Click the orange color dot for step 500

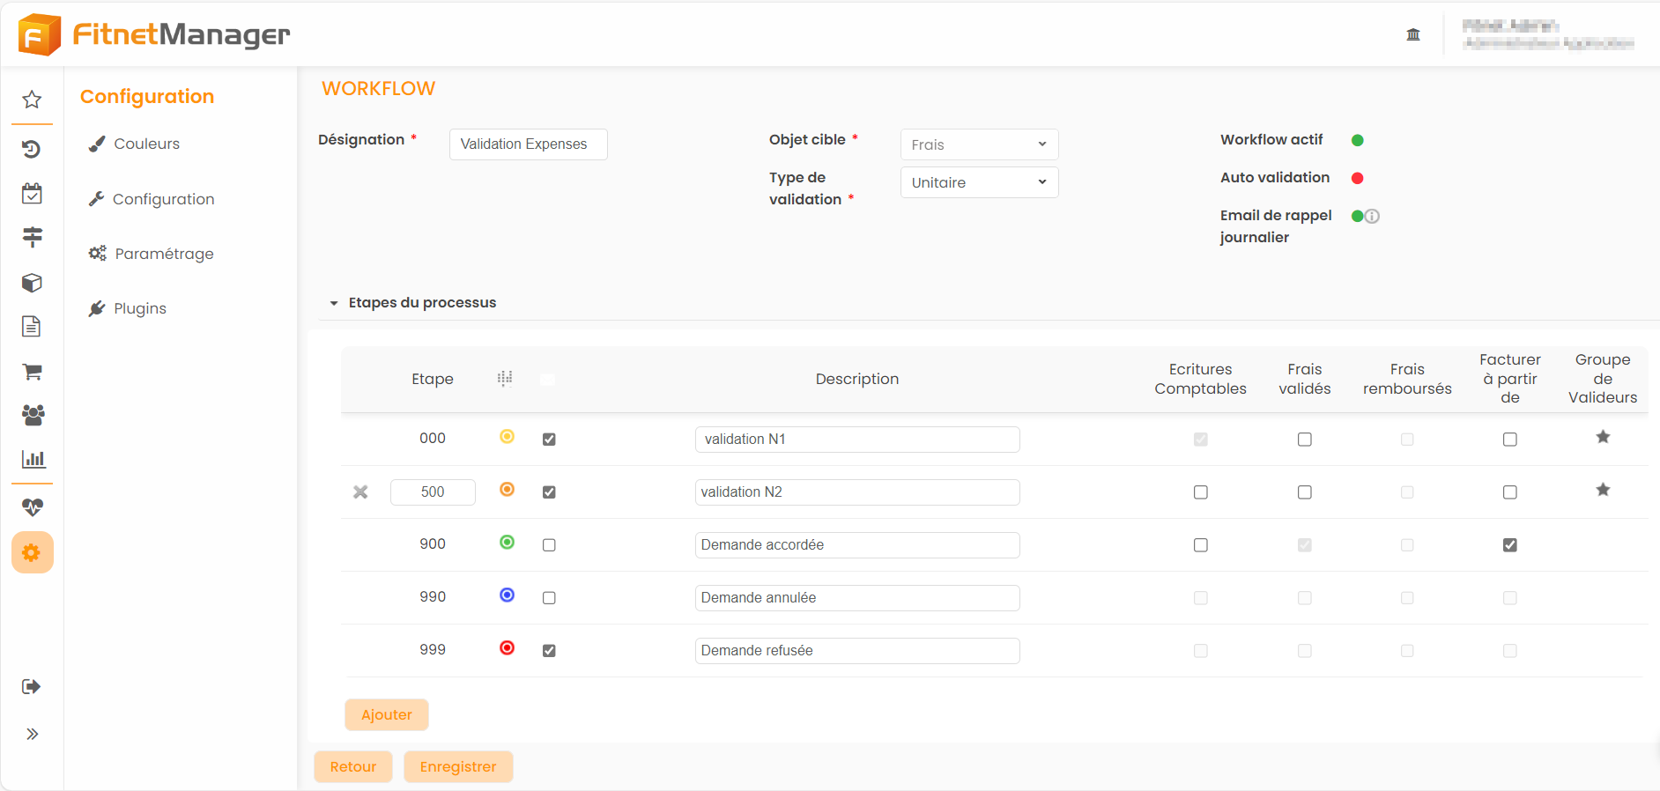508,490
